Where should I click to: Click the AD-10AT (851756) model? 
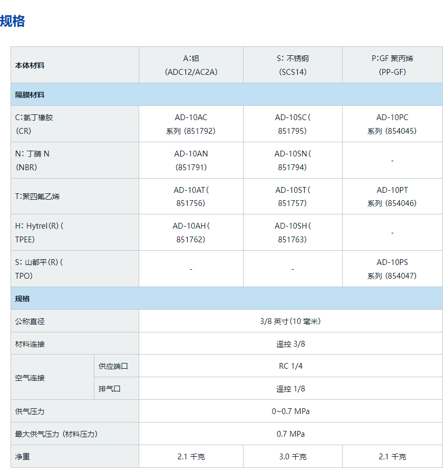191,196
